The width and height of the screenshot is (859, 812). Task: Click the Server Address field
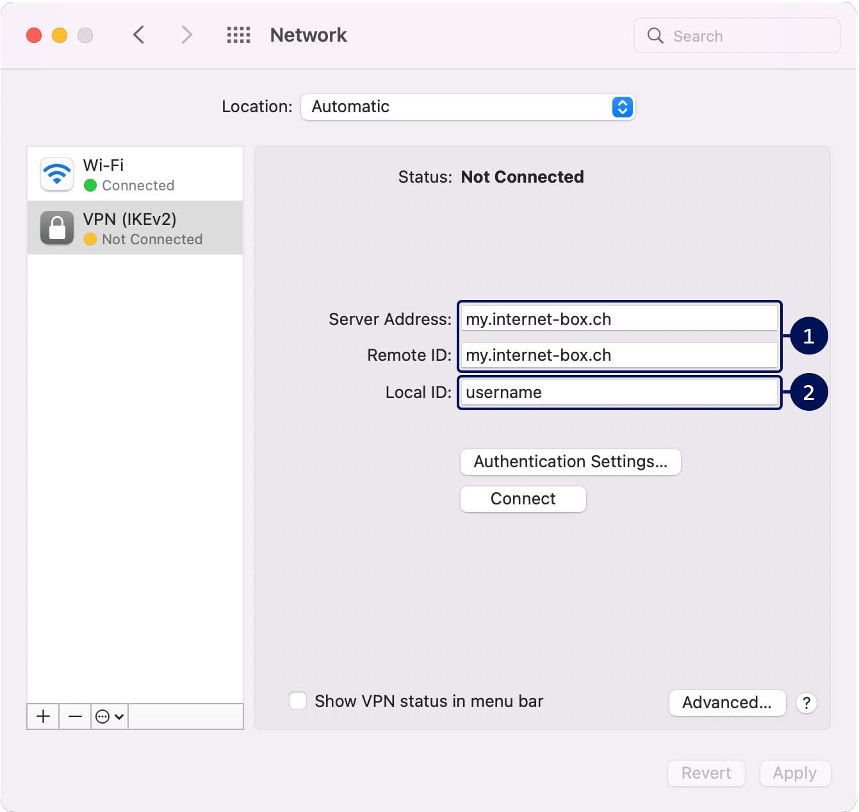619,319
